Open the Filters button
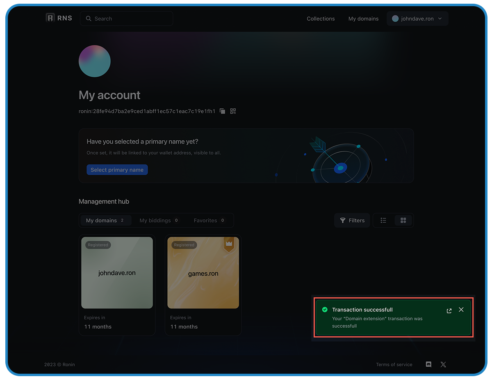The height and width of the screenshot is (379, 492). (x=352, y=220)
